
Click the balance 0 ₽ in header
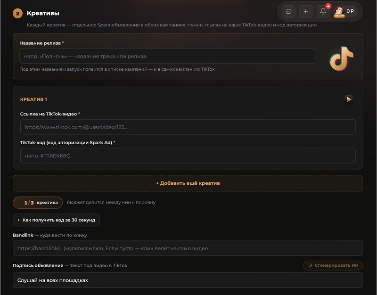350,11
